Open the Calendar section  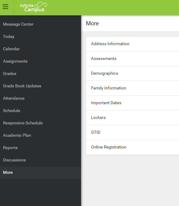[x=41, y=49]
